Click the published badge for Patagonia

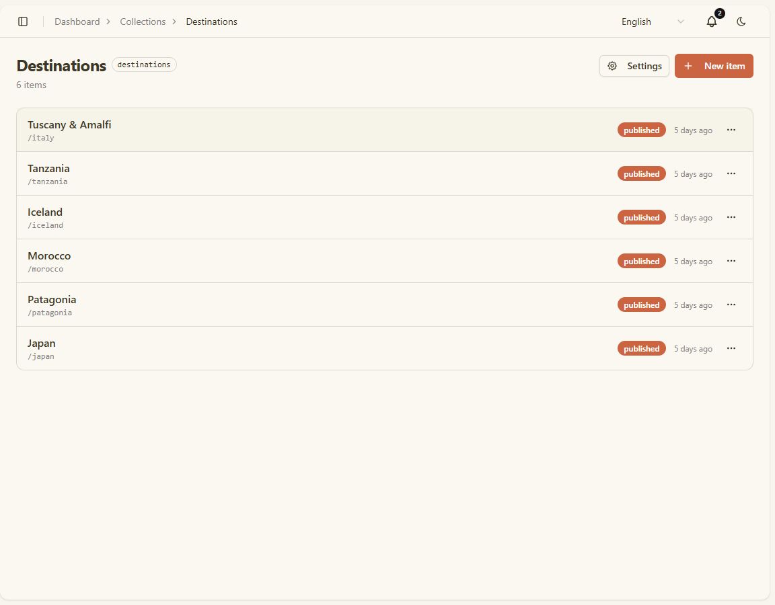(x=642, y=305)
